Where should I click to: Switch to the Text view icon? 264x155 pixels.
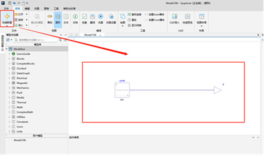point(66,16)
